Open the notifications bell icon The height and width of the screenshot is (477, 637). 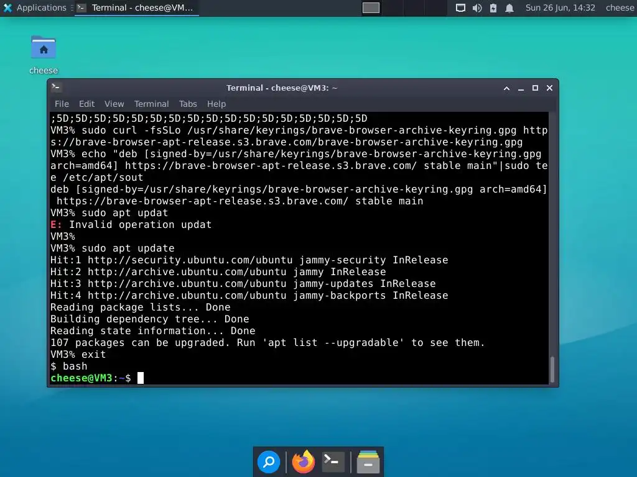pyautogui.click(x=509, y=7)
